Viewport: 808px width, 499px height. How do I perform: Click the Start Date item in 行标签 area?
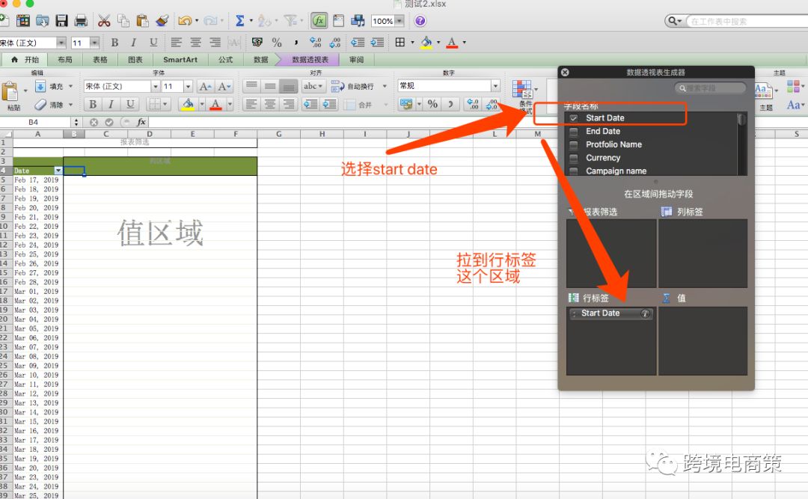pyautogui.click(x=611, y=313)
